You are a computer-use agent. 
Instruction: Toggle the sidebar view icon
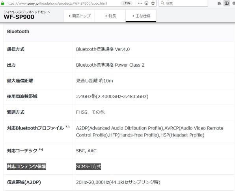227,3
